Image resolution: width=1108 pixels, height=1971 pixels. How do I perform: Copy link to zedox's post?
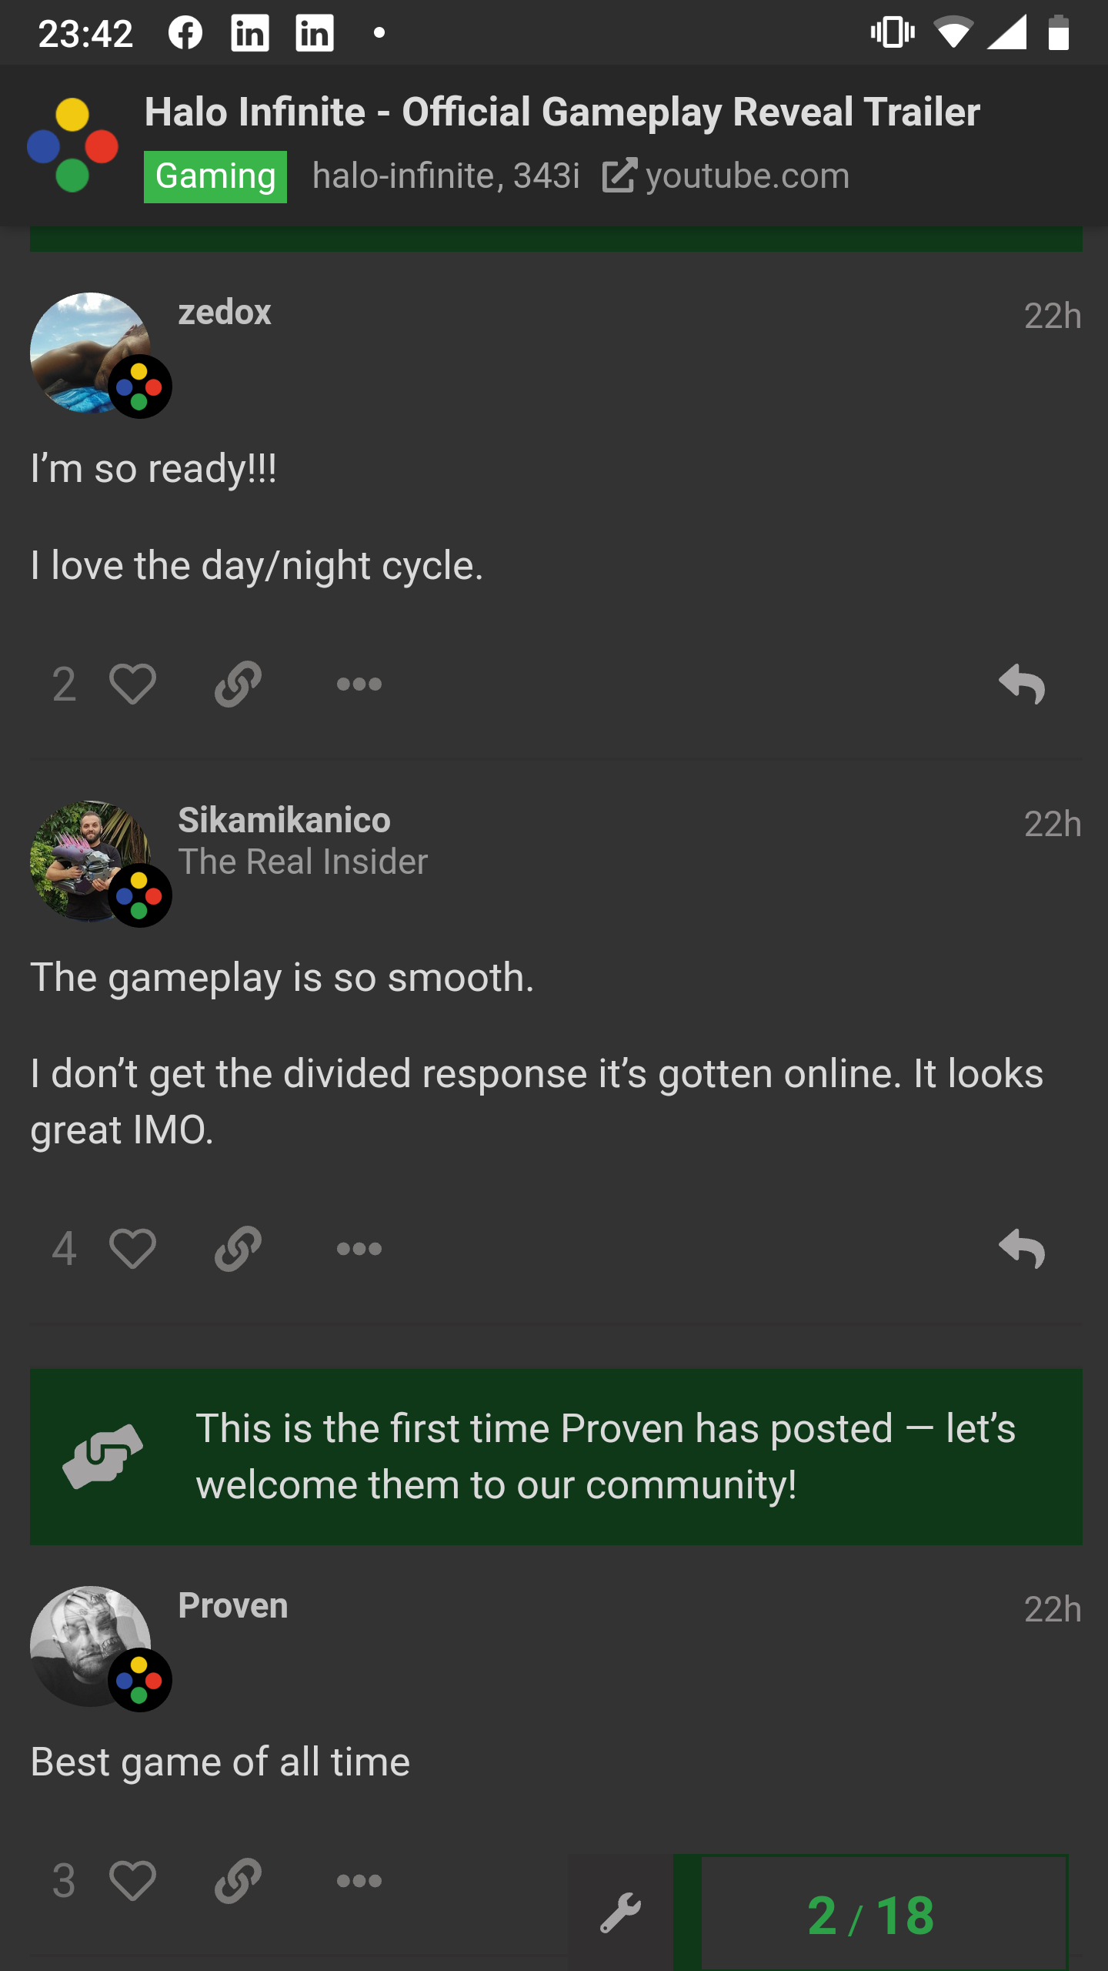point(238,684)
